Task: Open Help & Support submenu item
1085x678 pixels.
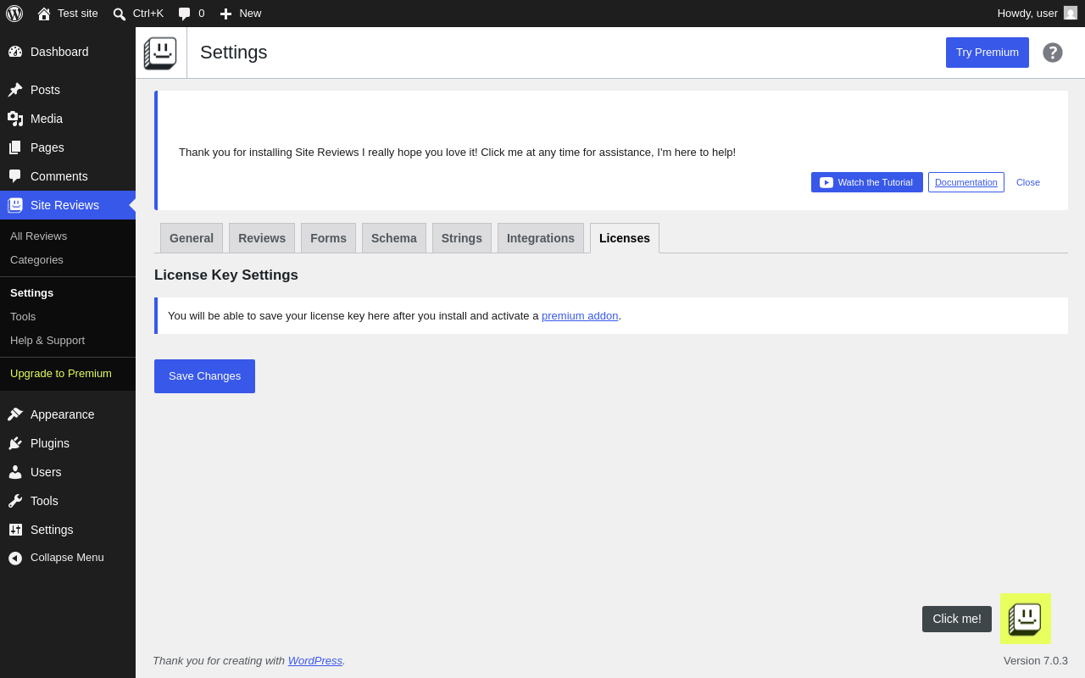Action: pyautogui.click(x=68, y=340)
